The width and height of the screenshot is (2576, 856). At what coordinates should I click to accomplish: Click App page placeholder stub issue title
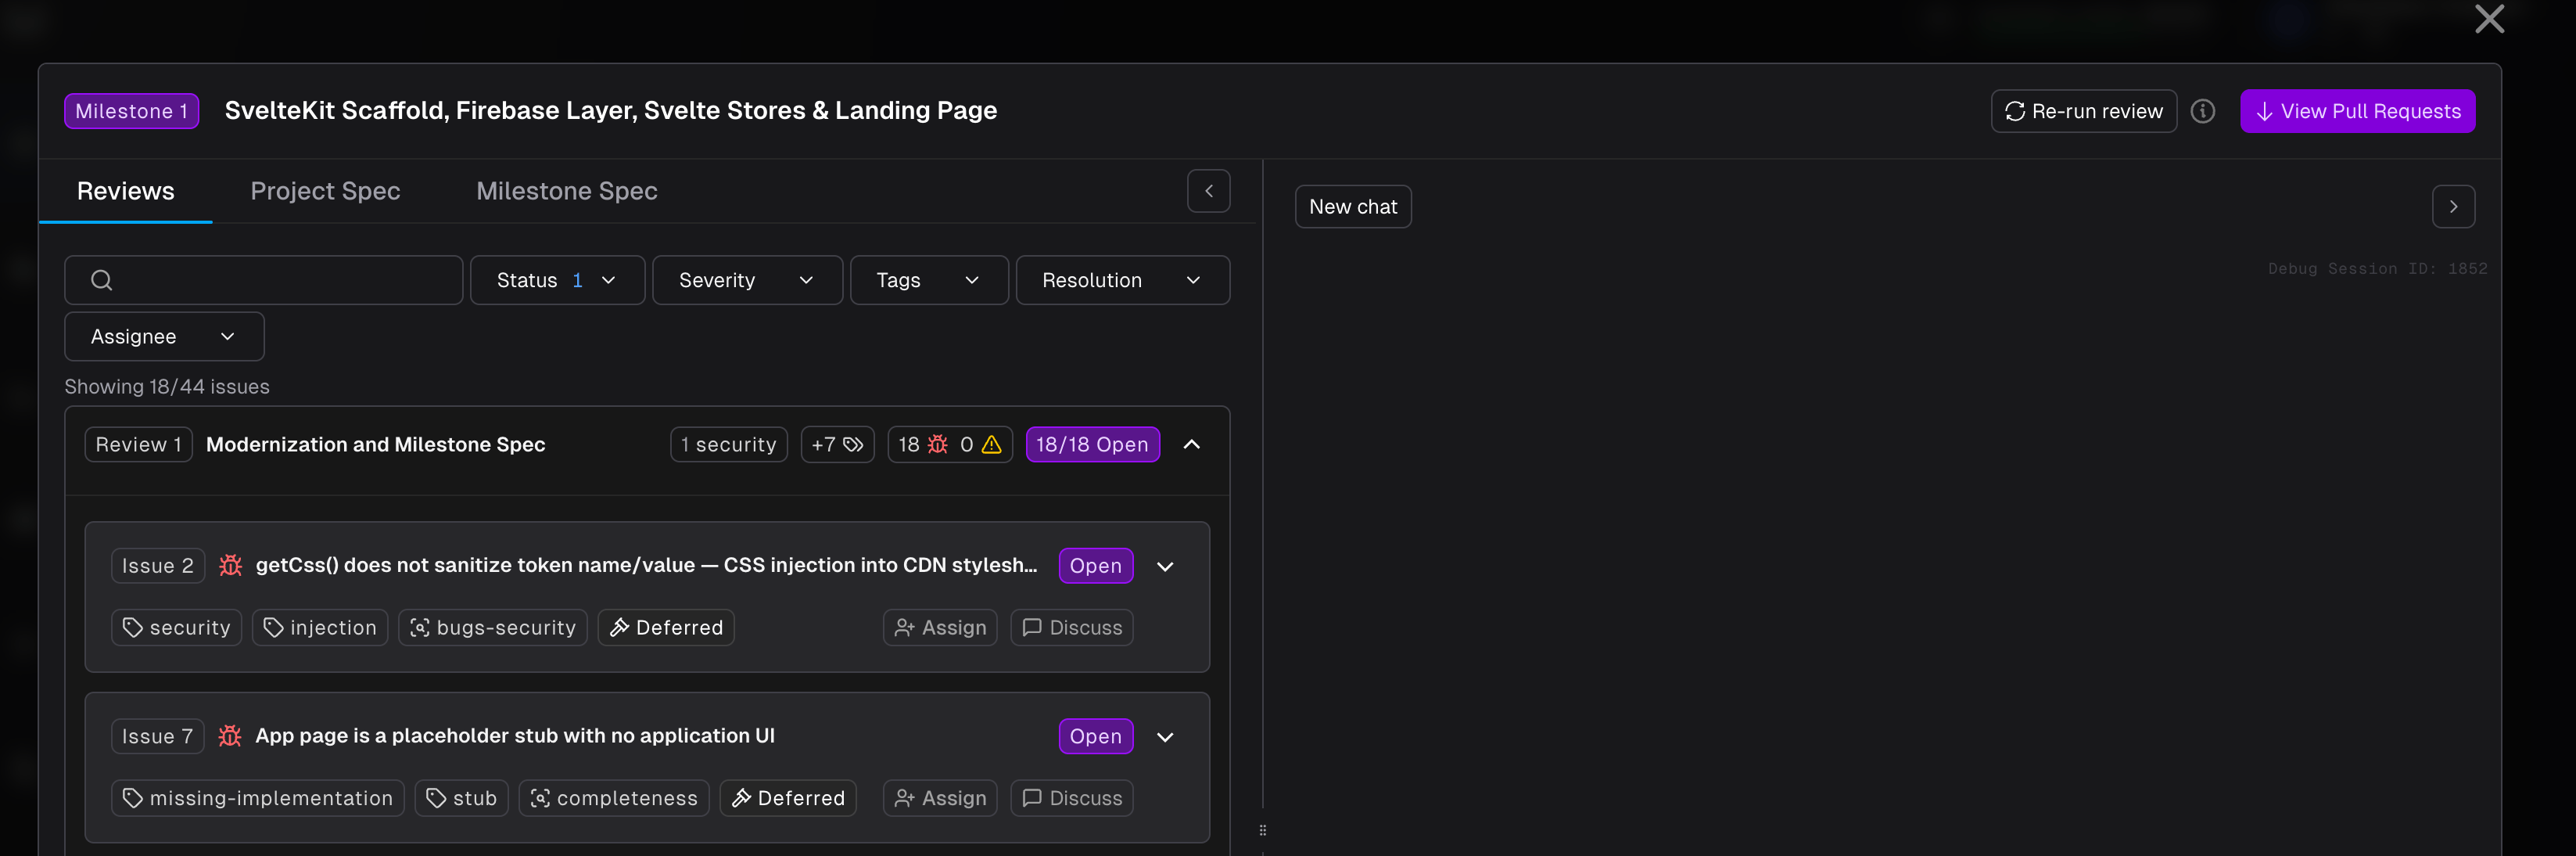coord(515,736)
